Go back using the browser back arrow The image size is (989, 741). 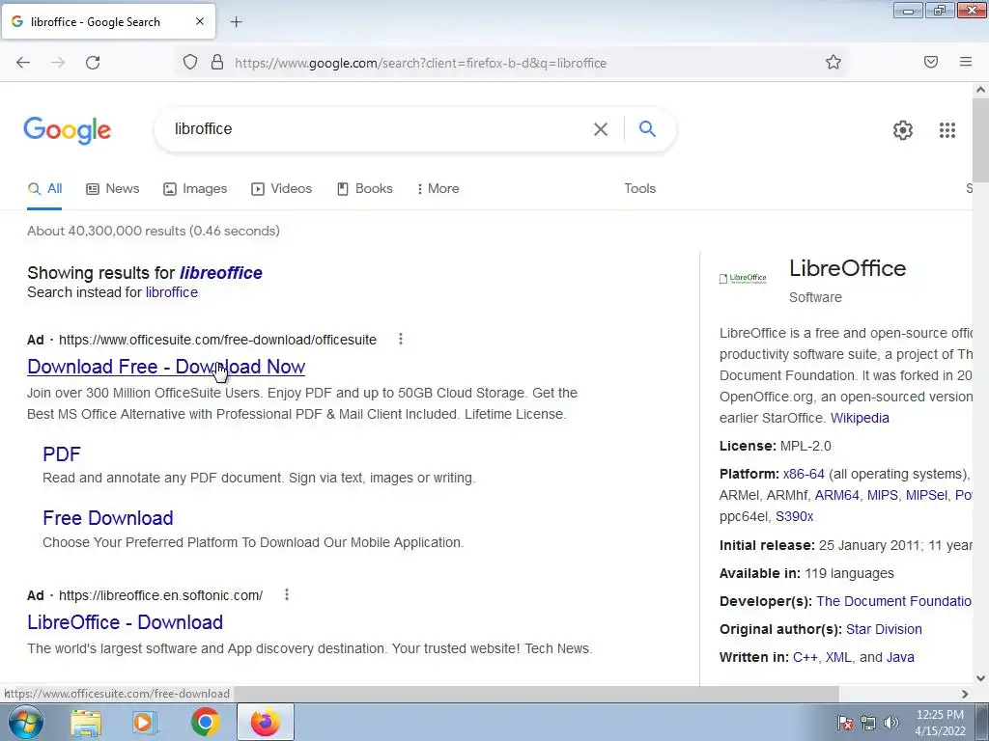pos(23,63)
